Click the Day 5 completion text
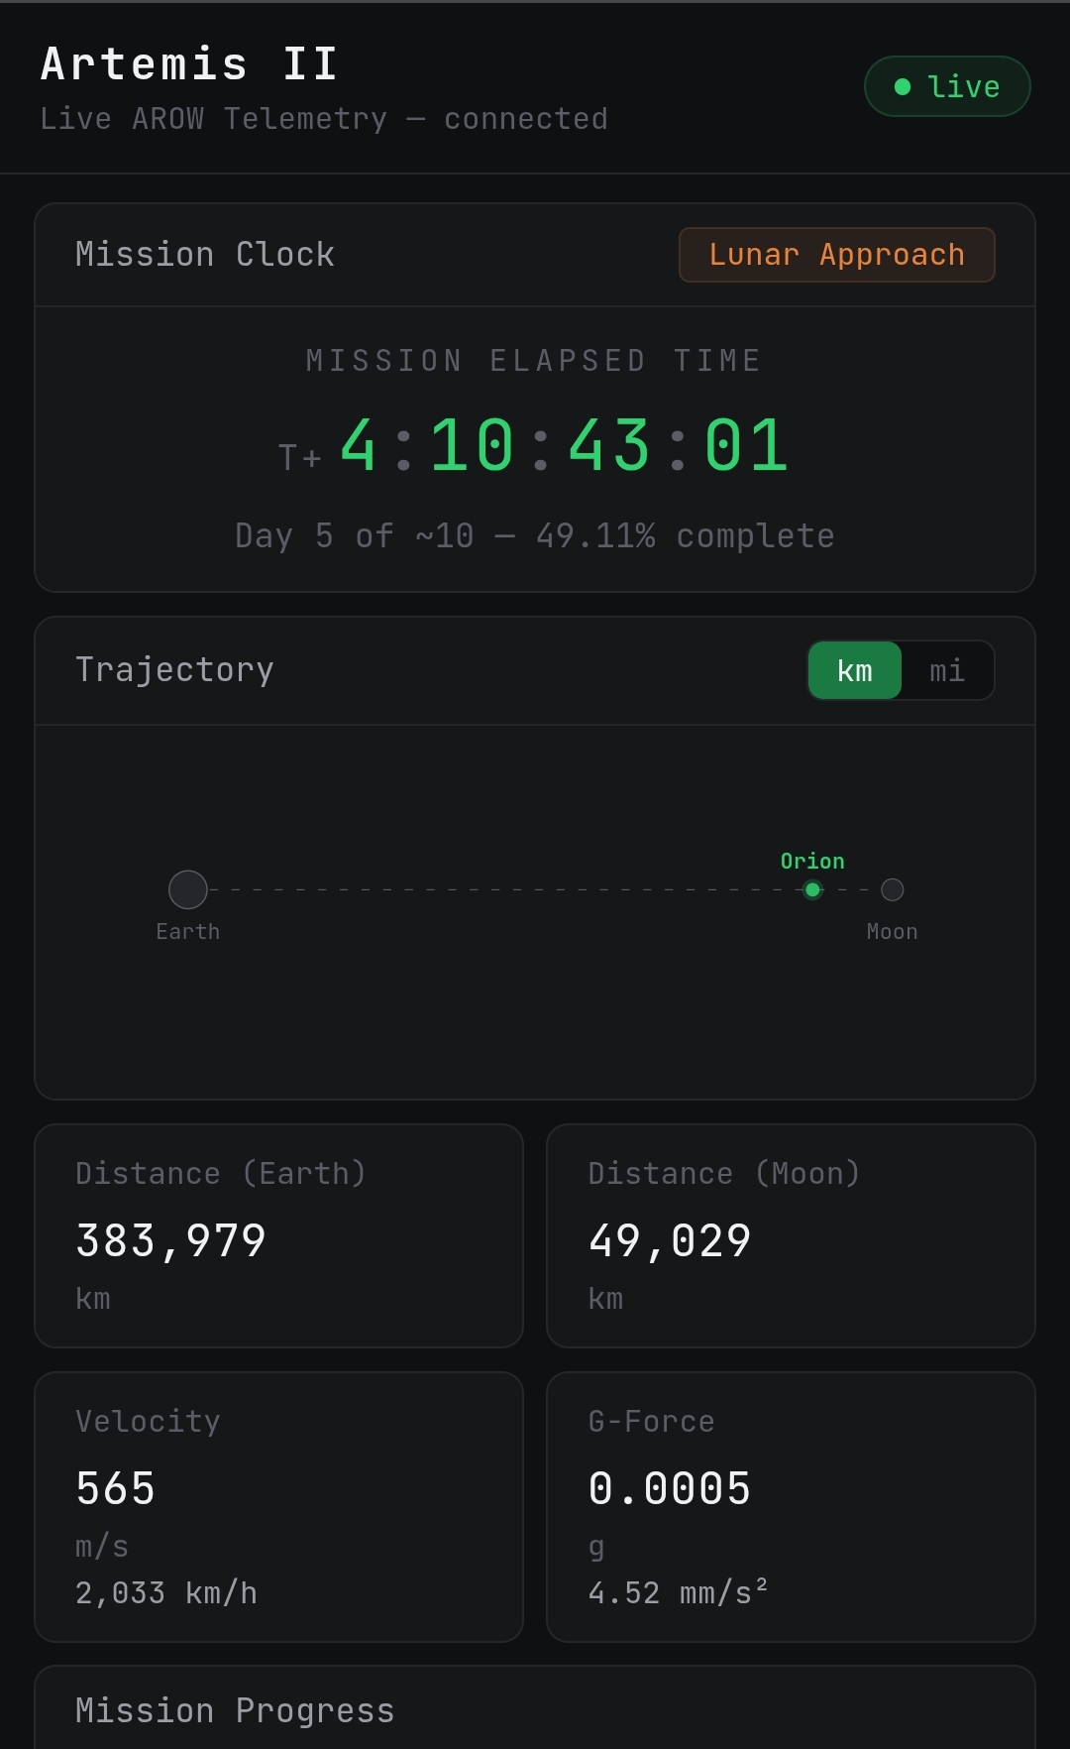This screenshot has height=1749, width=1070. click(x=535, y=536)
